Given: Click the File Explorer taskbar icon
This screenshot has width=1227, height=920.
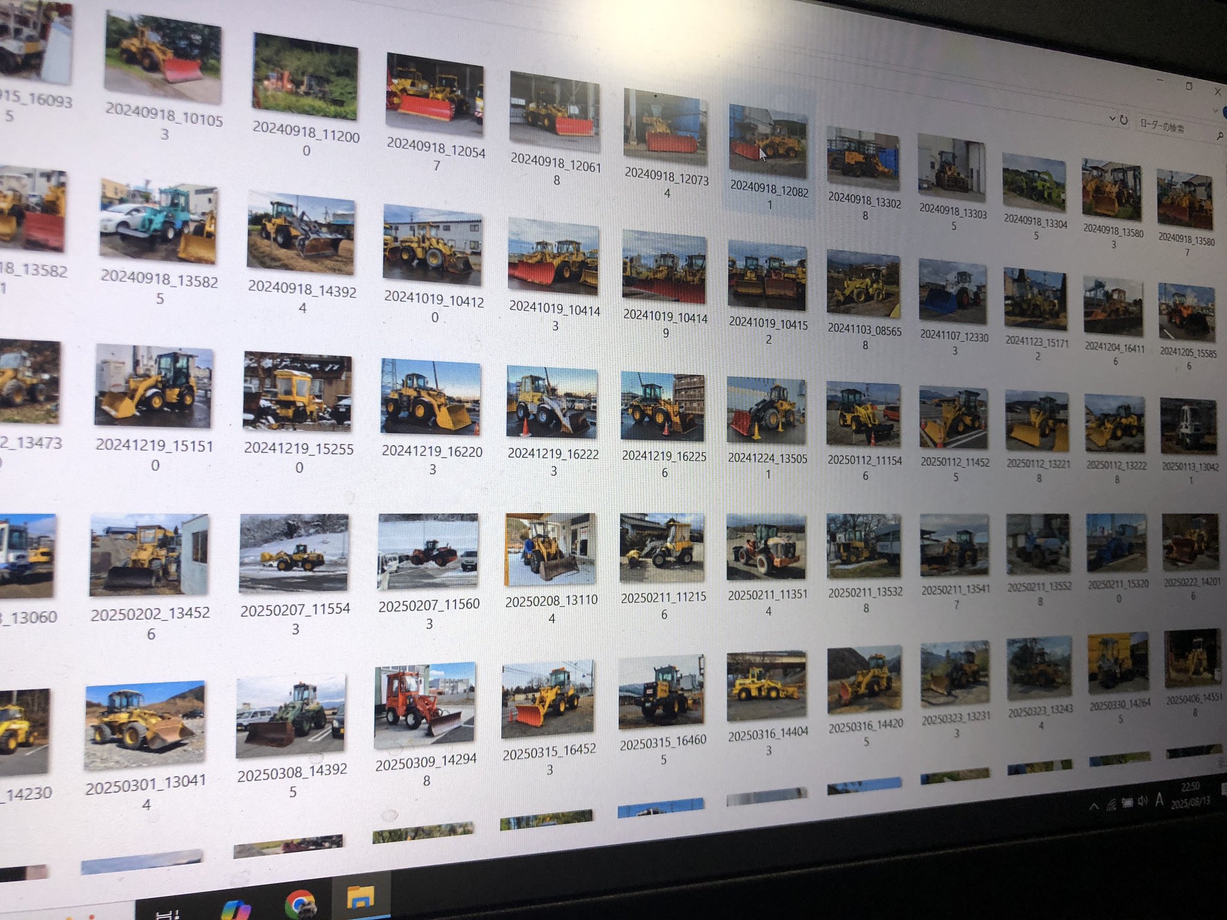Looking at the screenshot, I should (x=360, y=897).
